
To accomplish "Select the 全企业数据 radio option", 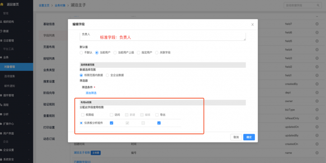I will point(107,75).
